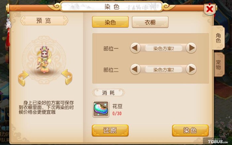Click the 染色方案2 field for 部位二
Image resolution: width=232 pixels, height=145 pixels.
163,70
